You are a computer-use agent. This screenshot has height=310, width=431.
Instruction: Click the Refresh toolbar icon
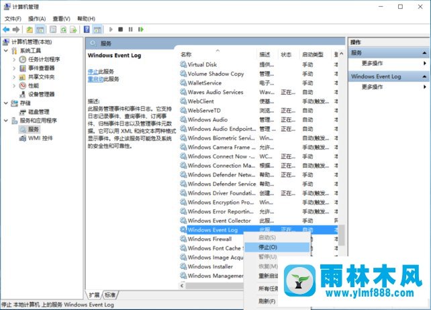(63, 30)
